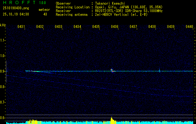This screenshot has width=196, height=124.
Task: Click the 0431 time axis label
Action: tap(21, 26)
